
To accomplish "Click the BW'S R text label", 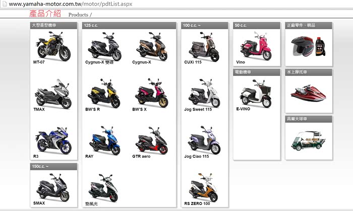I will tap(92, 109).
